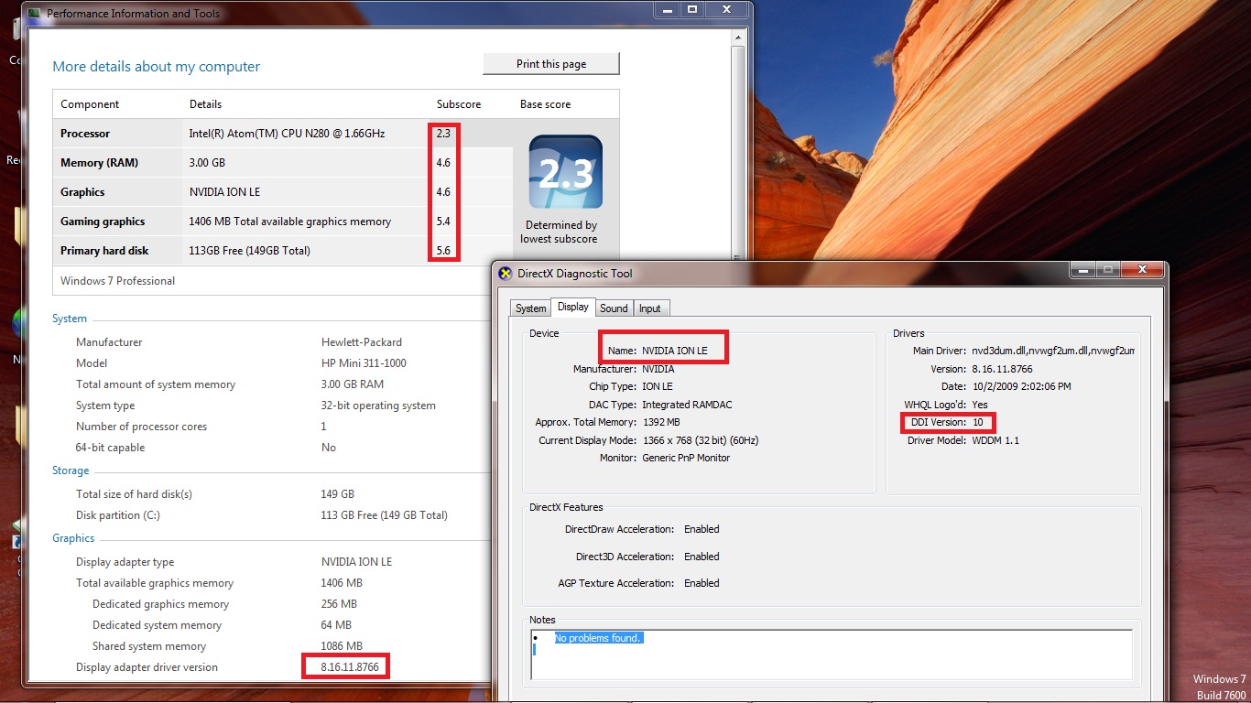The image size is (1251, 703).
Task: Click the driver date 10/2/2009 2:02:06 PM
Action: [x=1021, y=386]
